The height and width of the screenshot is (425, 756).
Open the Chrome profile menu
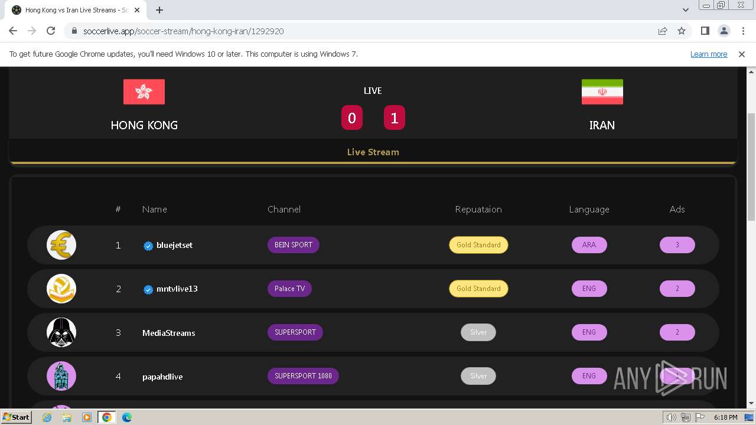(724, 31)
